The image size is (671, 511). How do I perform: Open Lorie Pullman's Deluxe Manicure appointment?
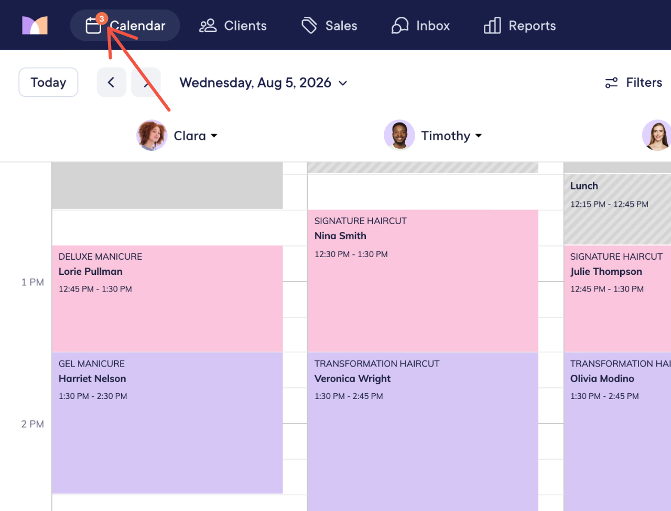(167, 298)
